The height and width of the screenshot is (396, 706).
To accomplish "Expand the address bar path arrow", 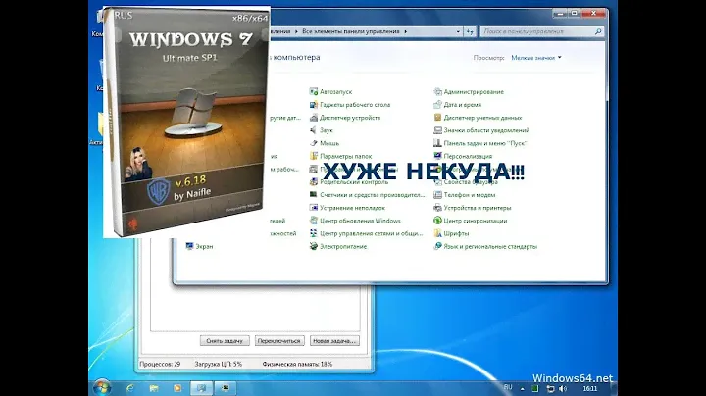I will pyautogui.click(x=458, y=29).
